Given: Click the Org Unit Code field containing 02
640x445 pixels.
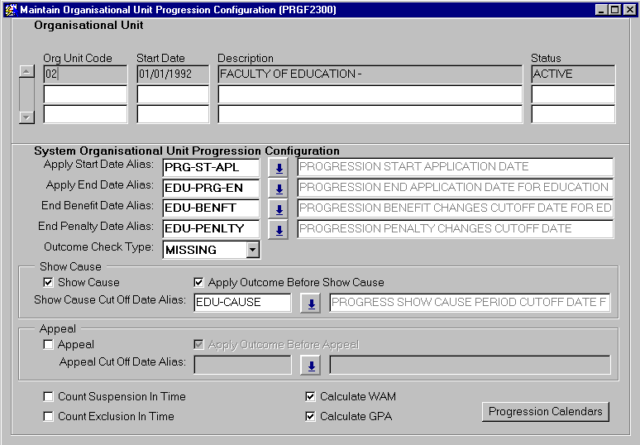Looking at the screenshot, I should (84, 74).
